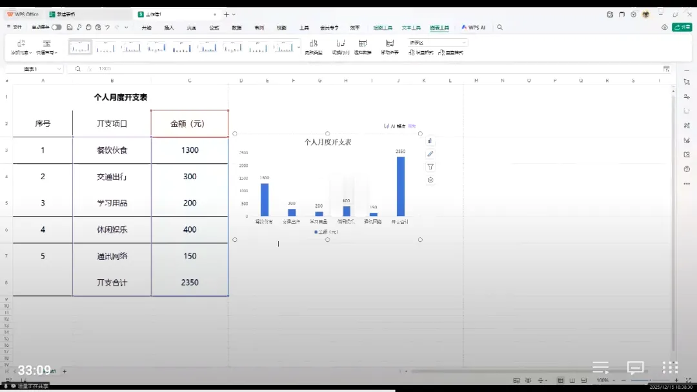
Task: Open the Add Chart Element dropdown
Action: [21, 47]
